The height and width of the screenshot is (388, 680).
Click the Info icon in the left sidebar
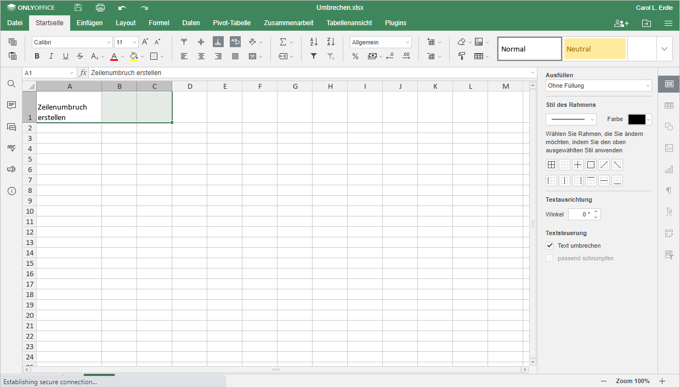tap(12, 191)
